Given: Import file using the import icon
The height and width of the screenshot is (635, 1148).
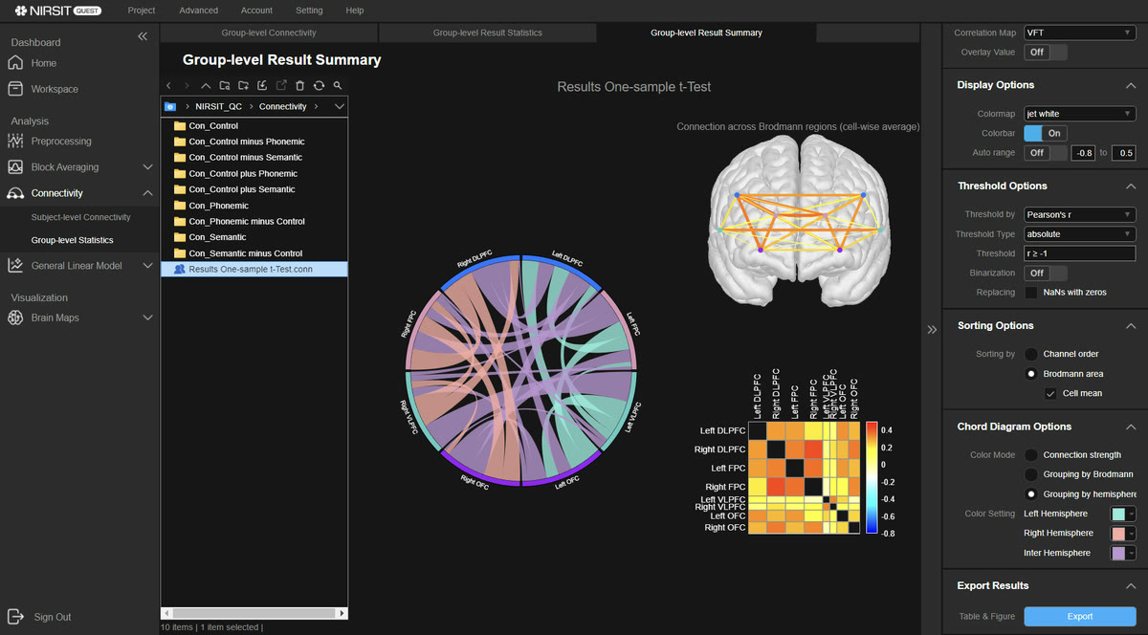Looking at the screenshot, I should pyautogui.click(x=262, y=85).
